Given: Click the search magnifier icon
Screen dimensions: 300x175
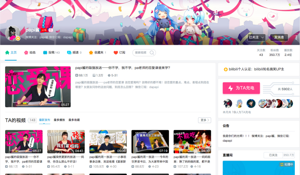Looking at the screenshot, I should [152, 52].
